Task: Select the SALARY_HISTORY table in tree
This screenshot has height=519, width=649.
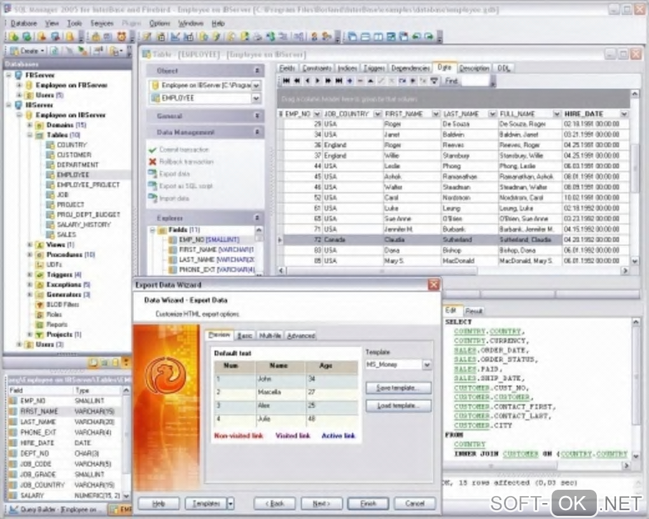Action: (x=83, y=225)
